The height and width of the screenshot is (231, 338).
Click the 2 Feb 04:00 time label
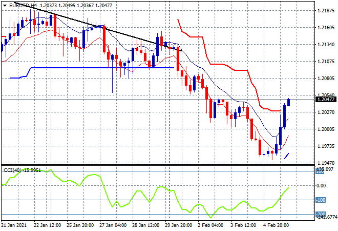[x=210, y=225]
